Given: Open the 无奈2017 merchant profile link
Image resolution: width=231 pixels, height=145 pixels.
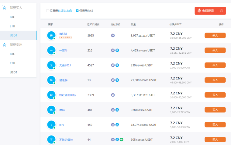Looking at the screenshot, I should (65, 65).
